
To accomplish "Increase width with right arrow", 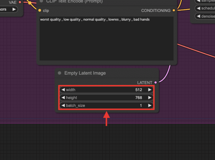I will click(x=150, y=90).
